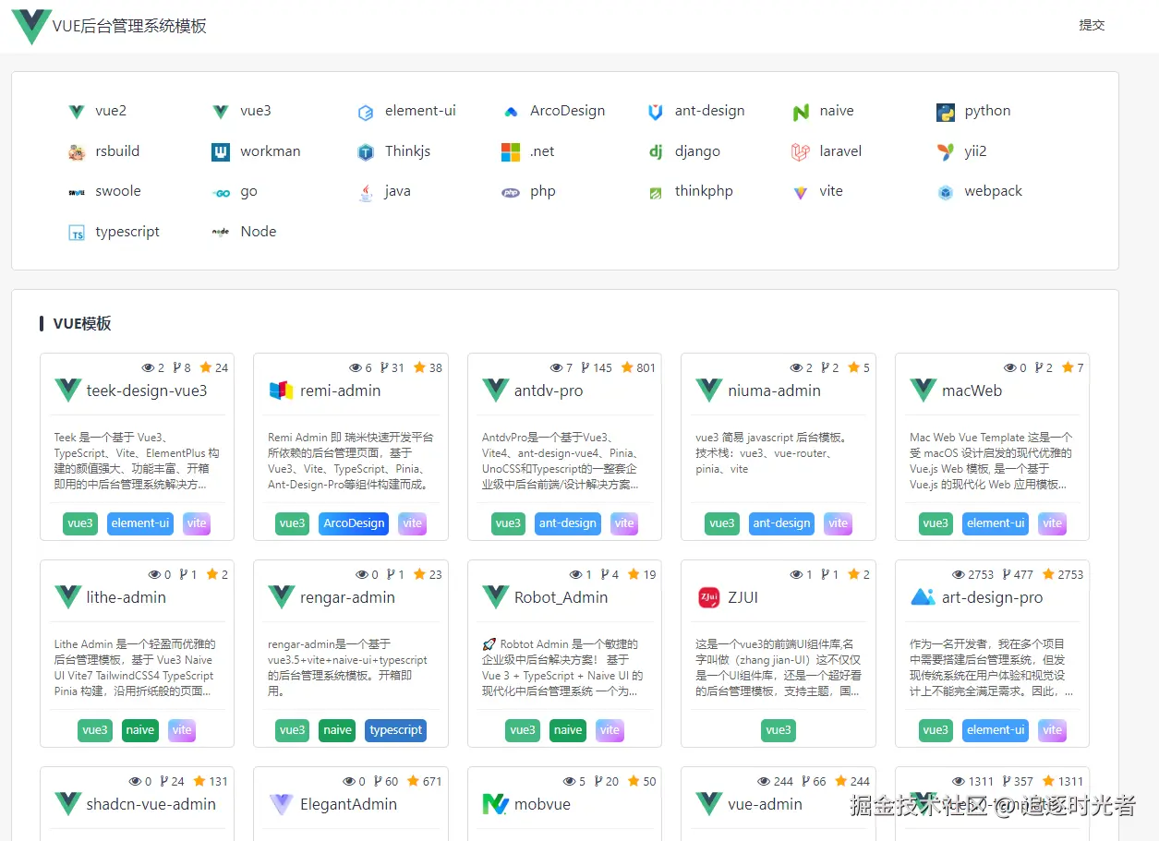Viewport: 1159px width, 841px height.
Task: Click the star count on antdv-pro card
Action: click(x=638, y=367)
